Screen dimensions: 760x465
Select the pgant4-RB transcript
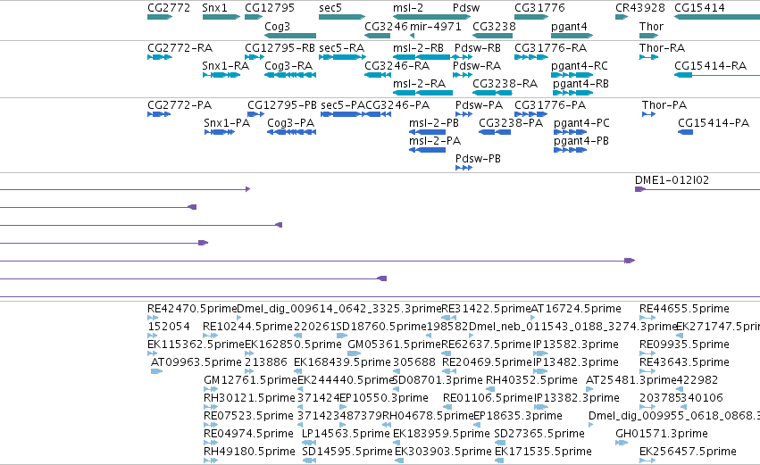click(572, 93)
